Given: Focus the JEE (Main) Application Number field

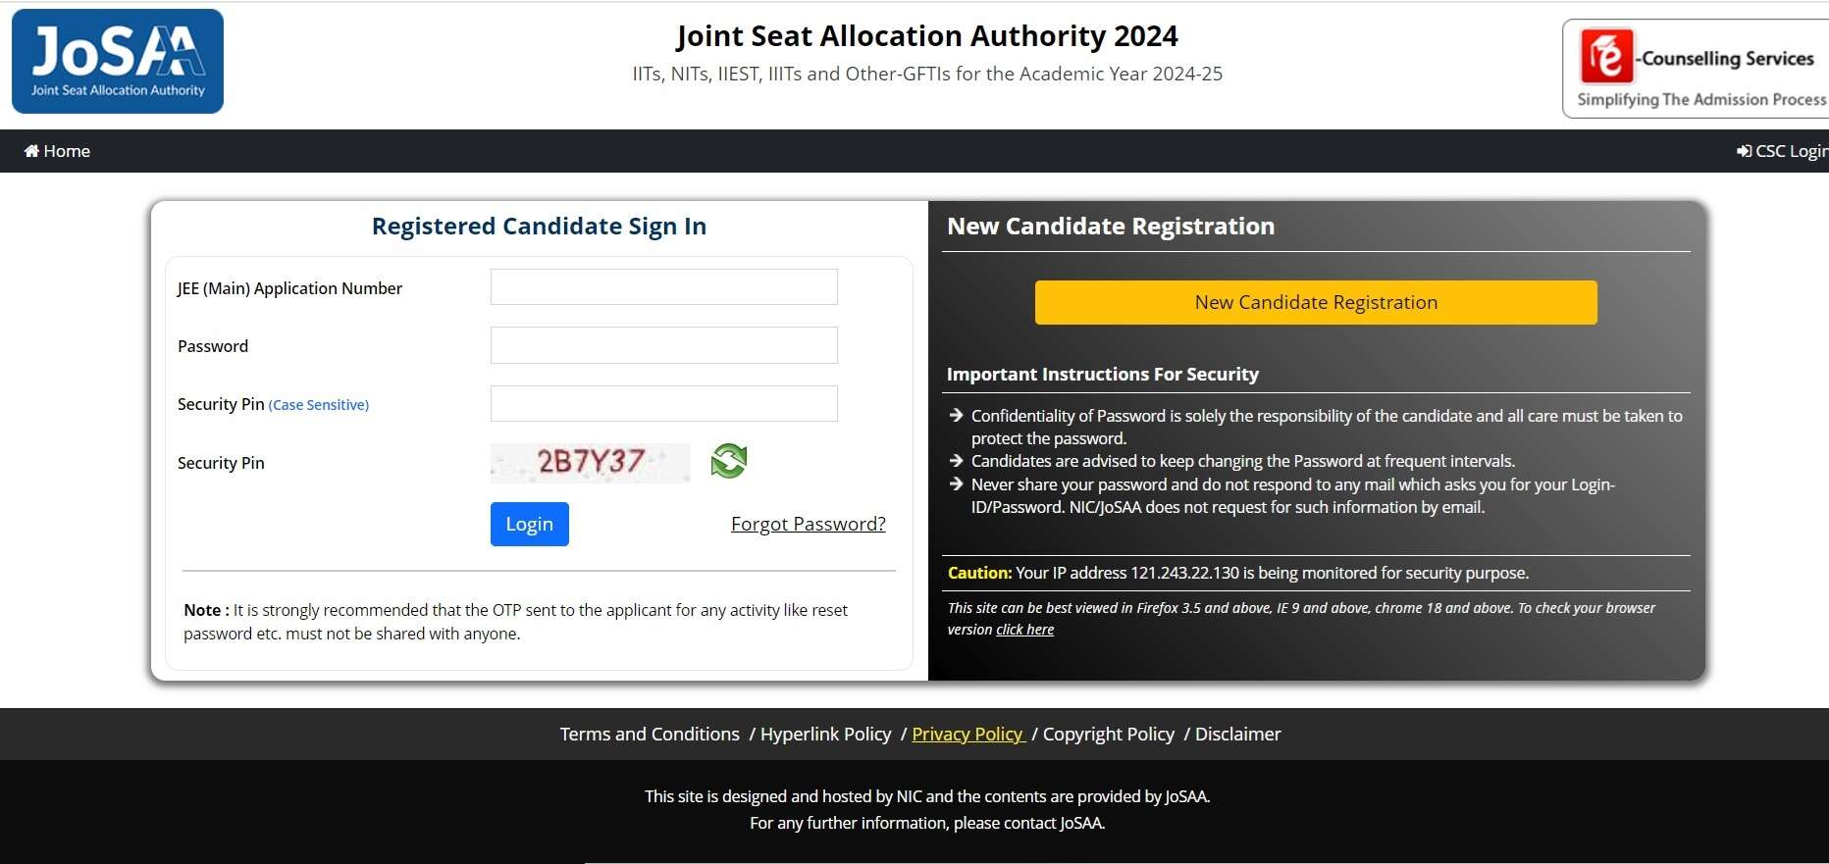Looking at the screenshot, I should click(x=663, y=286).
